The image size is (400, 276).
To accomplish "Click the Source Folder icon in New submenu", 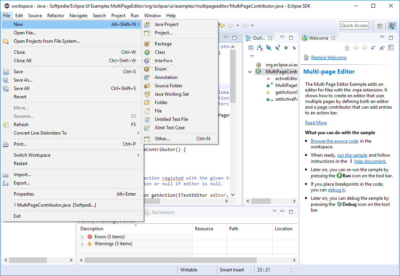I will point(147,86).
